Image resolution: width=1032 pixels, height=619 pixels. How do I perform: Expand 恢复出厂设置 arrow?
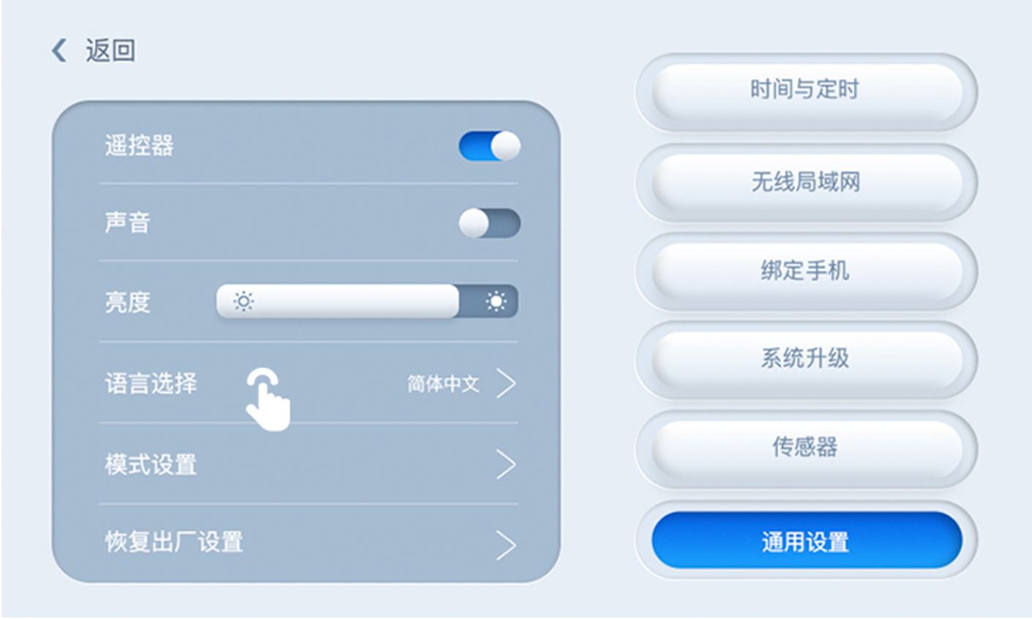(x=506, y=545)
